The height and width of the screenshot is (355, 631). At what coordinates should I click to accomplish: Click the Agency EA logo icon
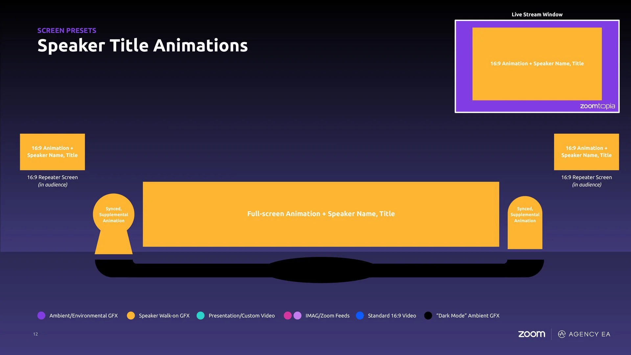point(562,334)
